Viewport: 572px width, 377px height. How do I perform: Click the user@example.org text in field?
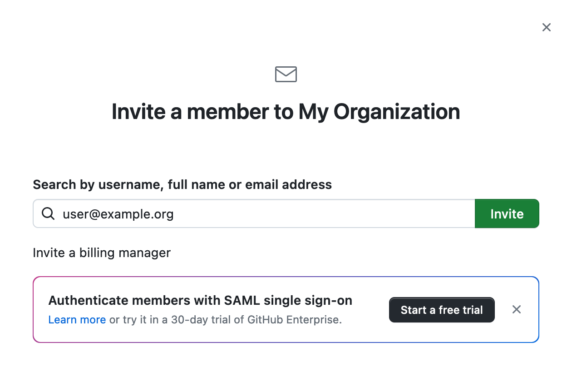(118, 214)
